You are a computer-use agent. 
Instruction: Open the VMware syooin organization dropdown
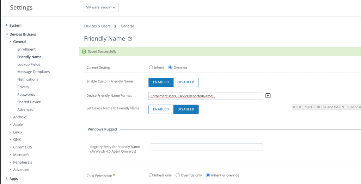pyautogui.click(x=101, y=7)
